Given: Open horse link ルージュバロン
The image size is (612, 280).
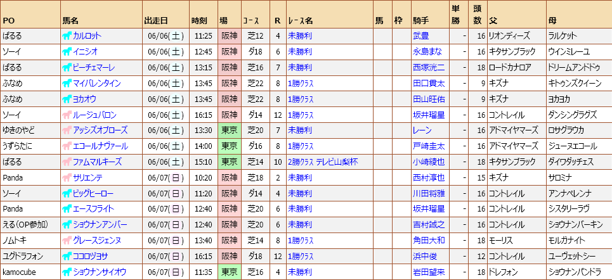Looking at the screenshot, I should (x=95, y=115).
